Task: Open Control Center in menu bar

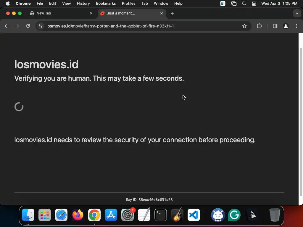Action: pos(254,4)
